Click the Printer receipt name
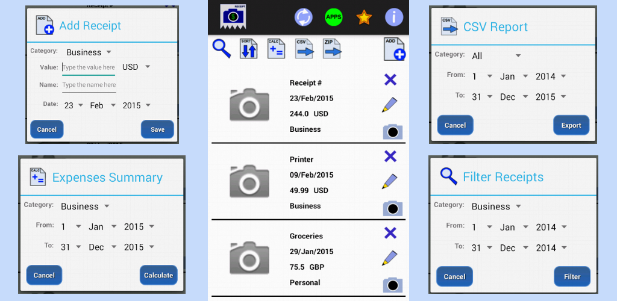 point(301,160)
